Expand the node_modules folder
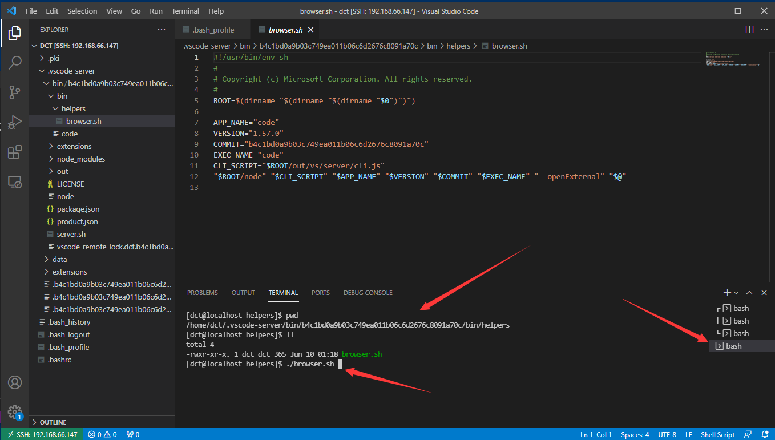 tap(102, 159)
